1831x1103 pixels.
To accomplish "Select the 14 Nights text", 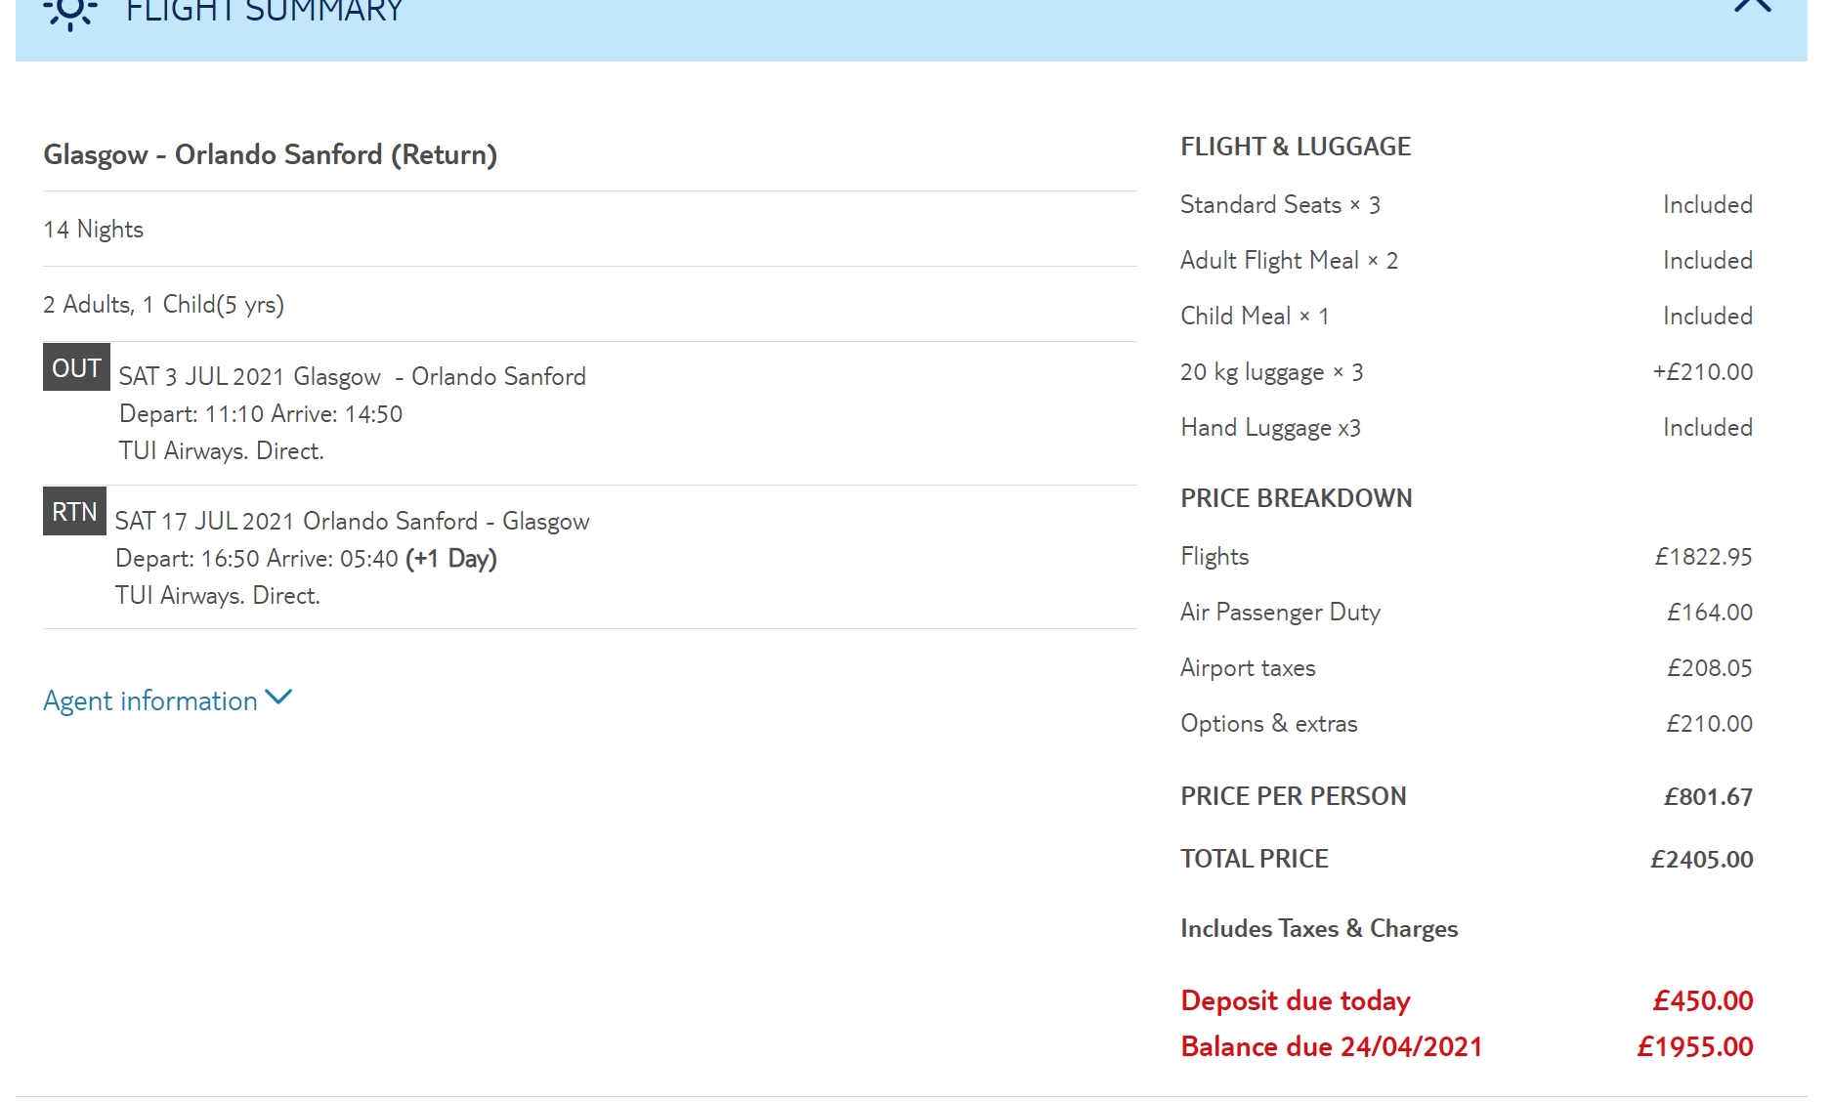I will click(x=94, y=230).
